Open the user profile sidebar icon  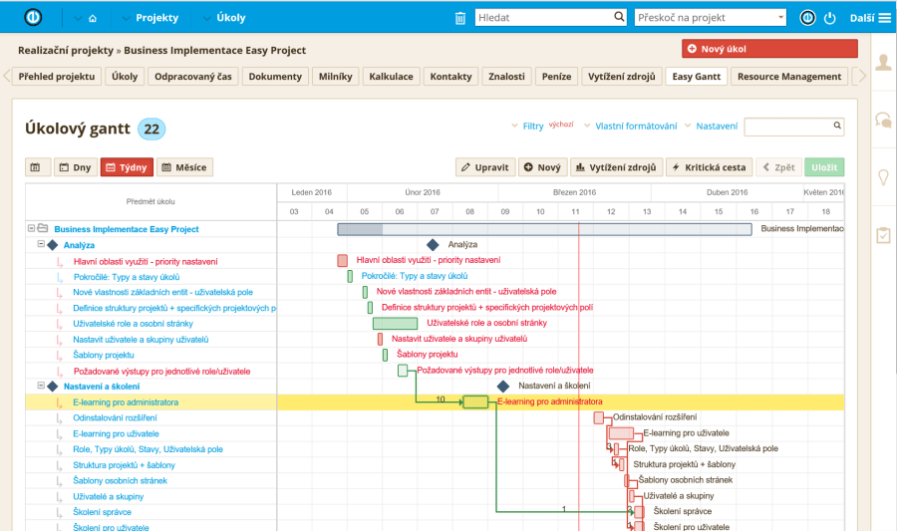click(x=883, y=63)
